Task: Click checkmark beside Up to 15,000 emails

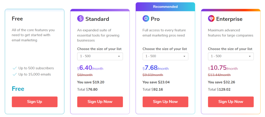Action: coord(15,74)
